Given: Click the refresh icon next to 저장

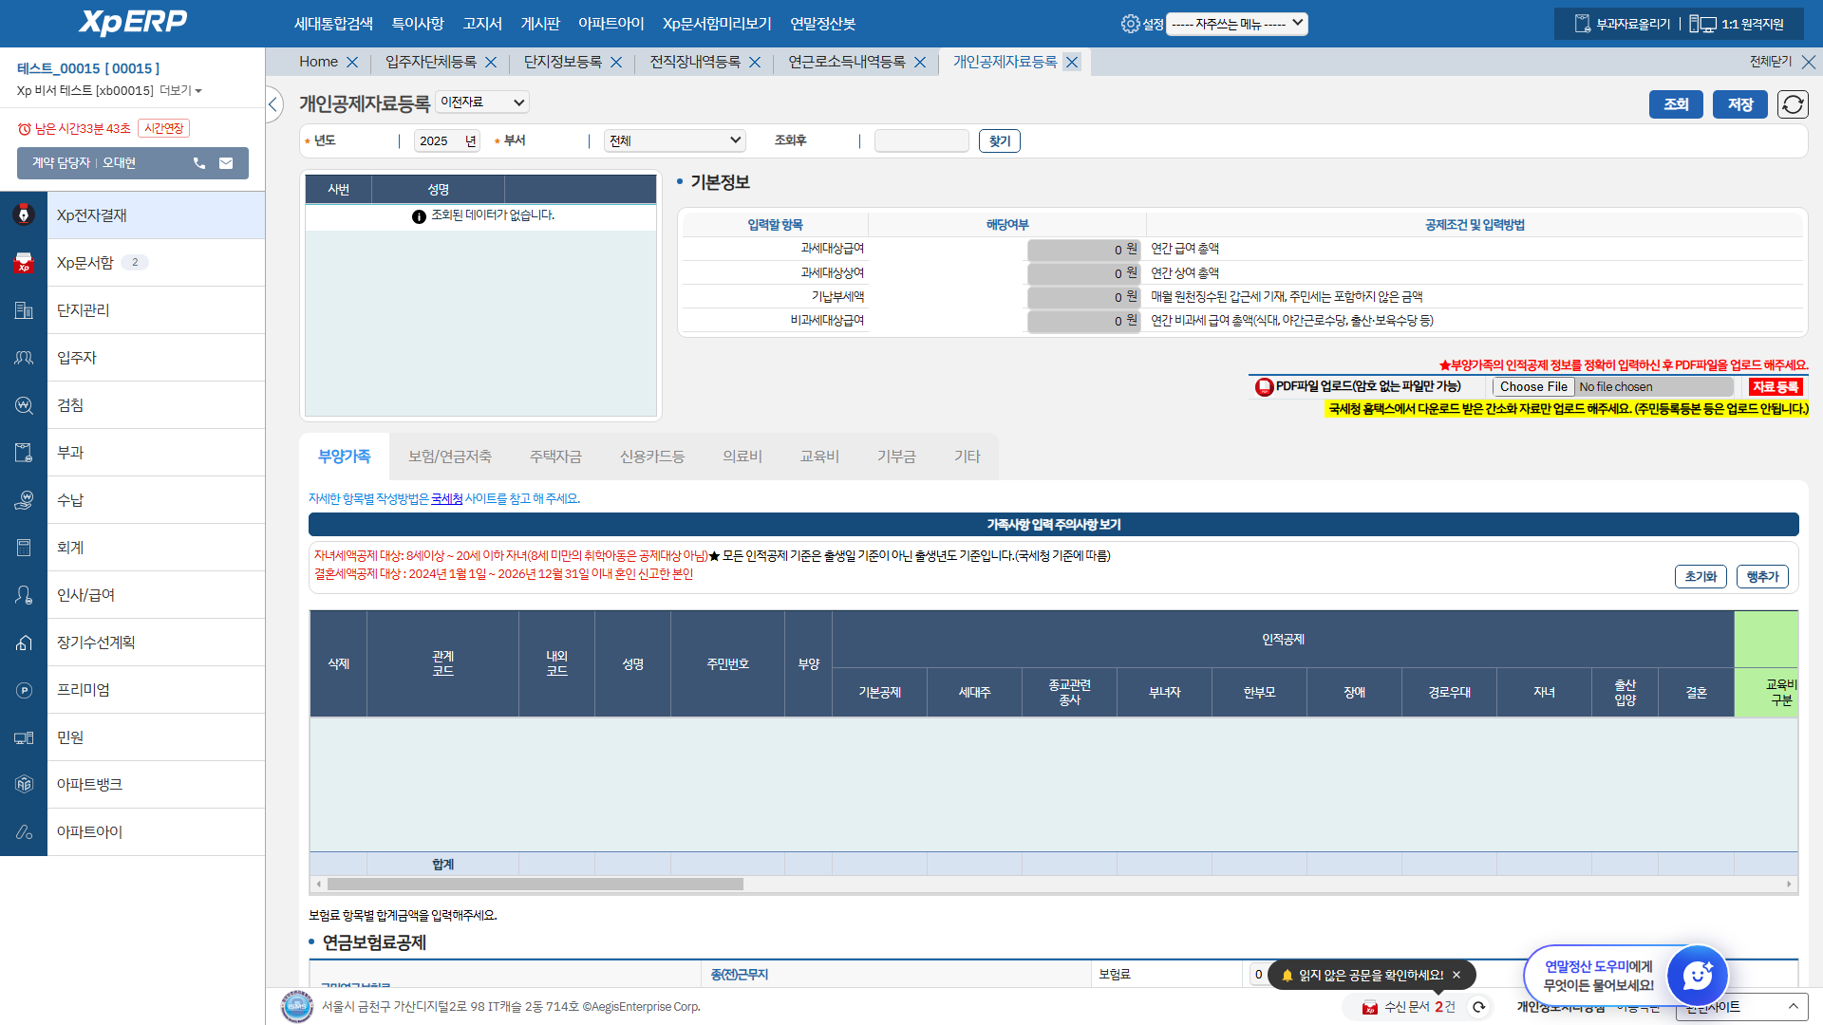Looking at the screenshot, I should pyautogui.click(x=1793, y=104).
